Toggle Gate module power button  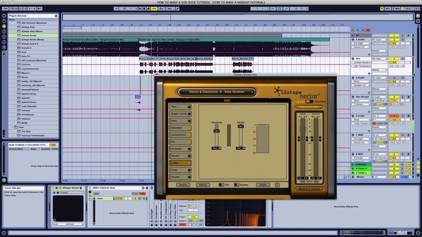(x=189, y=121)
